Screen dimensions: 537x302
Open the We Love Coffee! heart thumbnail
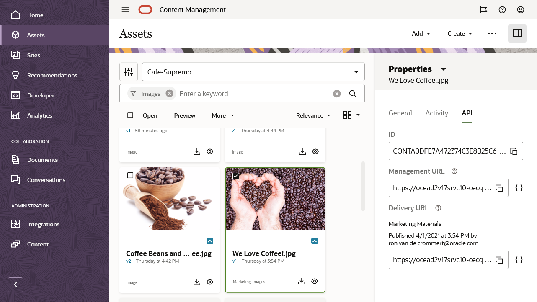pyautogui.click(x=275, y=199)
